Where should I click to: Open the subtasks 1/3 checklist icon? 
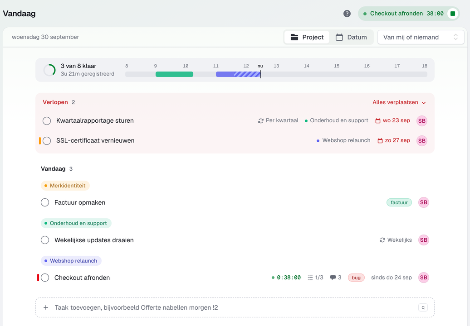pos(310,278)
